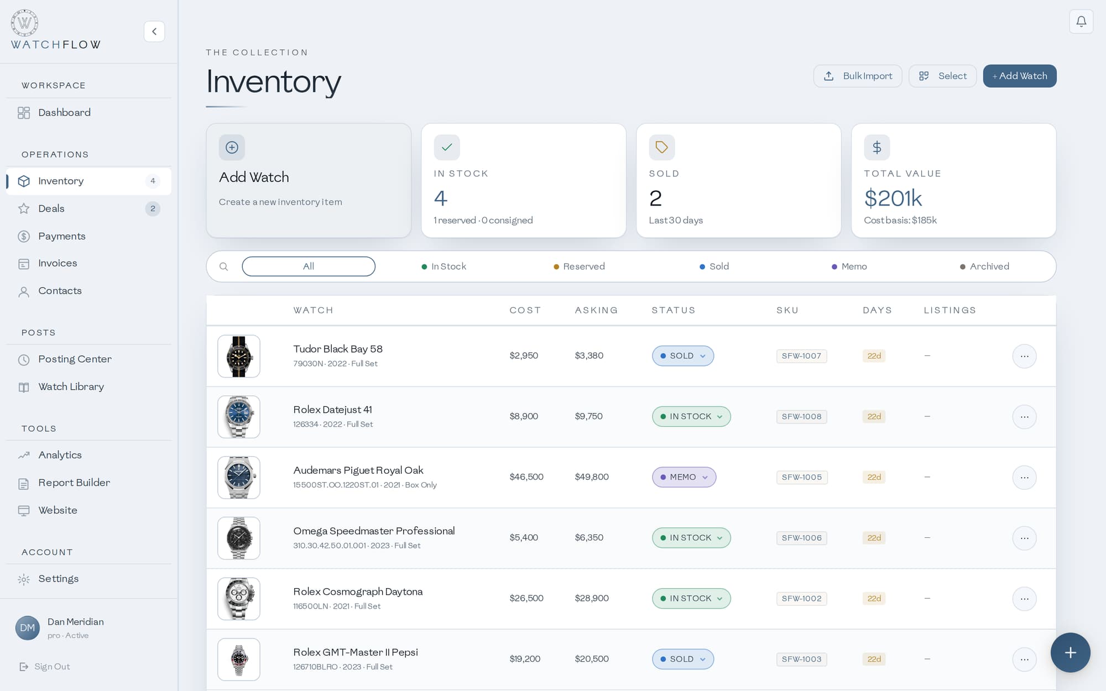The image size is (1106, 691).
Task: Select the All filter tab
Action: [x=309, y=266]
